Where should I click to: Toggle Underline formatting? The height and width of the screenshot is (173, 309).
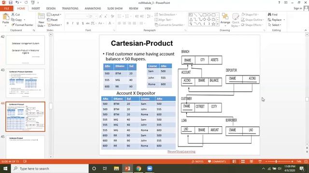[78, 24]
